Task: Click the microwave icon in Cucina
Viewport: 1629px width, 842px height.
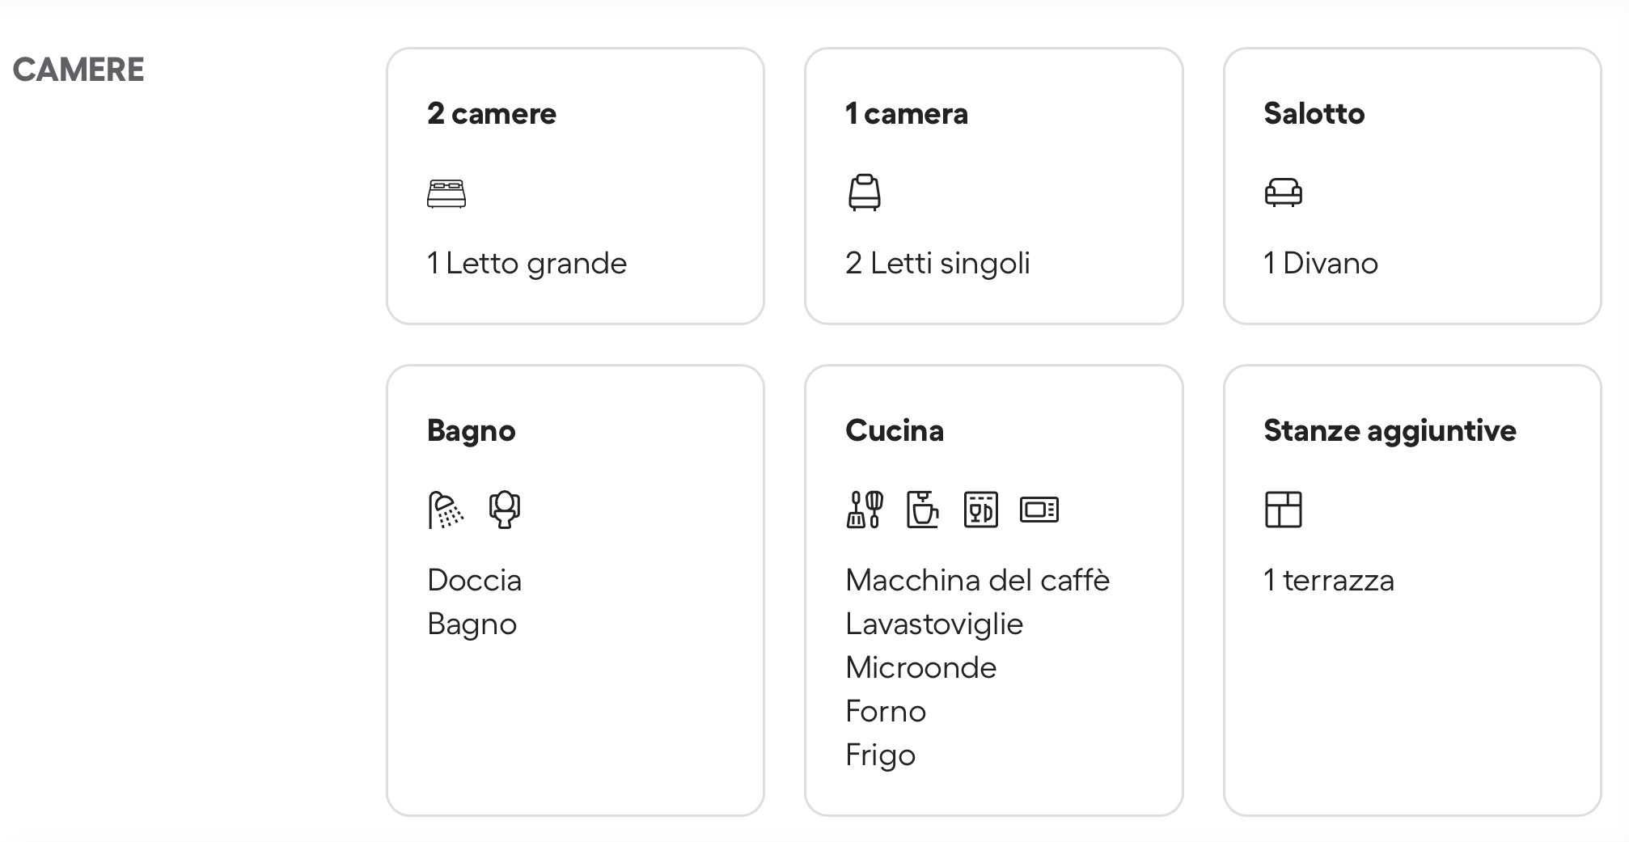Action: (x=1039, y=510)
